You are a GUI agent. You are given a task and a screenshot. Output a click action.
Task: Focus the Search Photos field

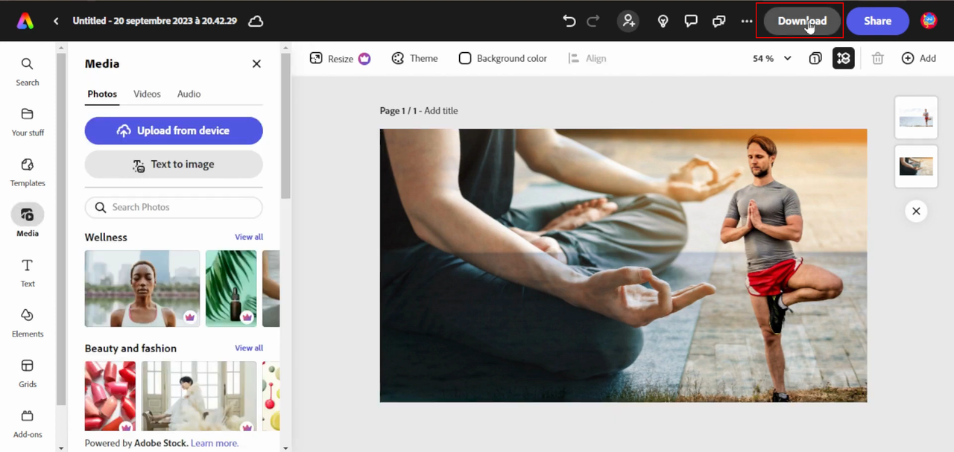(x=174, y=207)
